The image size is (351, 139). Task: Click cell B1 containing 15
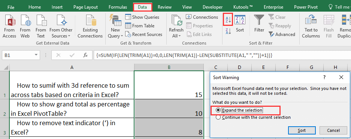tap(169, 85)
